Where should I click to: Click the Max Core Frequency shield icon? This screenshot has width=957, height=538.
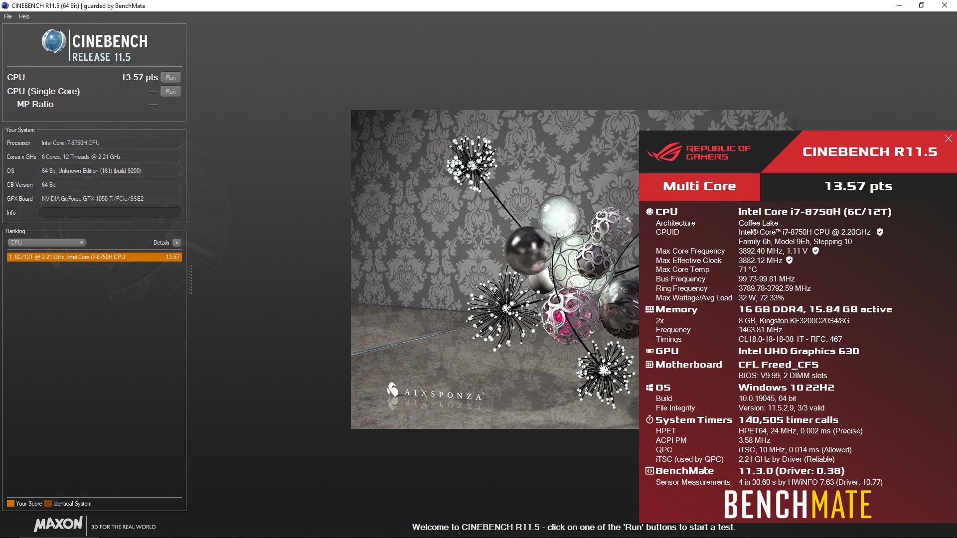pyautogui.click(x=815, y=251)
